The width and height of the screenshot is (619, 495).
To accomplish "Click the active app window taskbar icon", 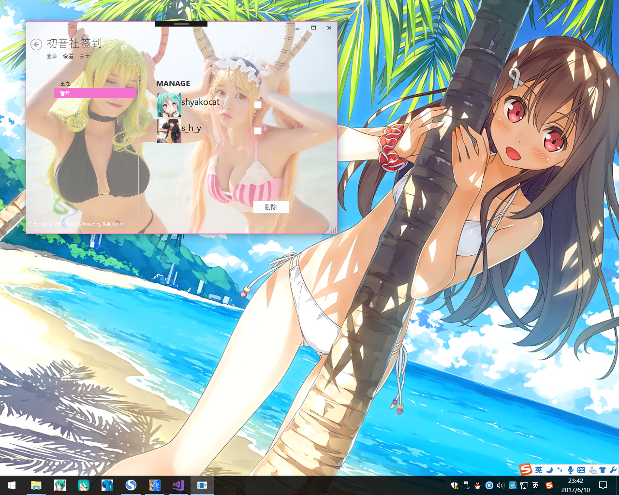I will click(202, 485).
